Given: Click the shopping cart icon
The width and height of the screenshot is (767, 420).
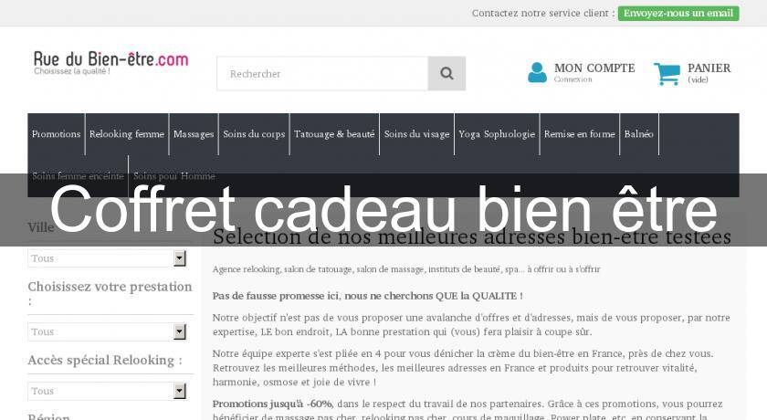Looking at the screenshot, I should click(x=667, y=73).
